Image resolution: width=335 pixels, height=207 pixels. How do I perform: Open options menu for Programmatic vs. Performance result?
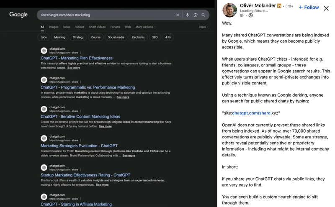coord(80,82)
